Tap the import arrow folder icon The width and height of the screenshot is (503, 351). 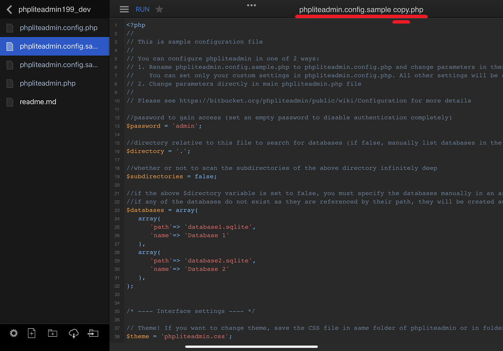[x=93, y=333]
